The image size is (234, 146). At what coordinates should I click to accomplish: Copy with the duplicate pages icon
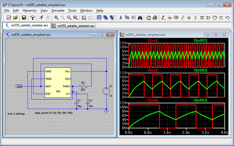coord(127,18)
